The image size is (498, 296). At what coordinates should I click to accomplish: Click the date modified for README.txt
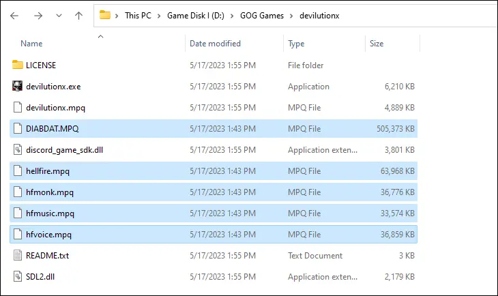222,256
